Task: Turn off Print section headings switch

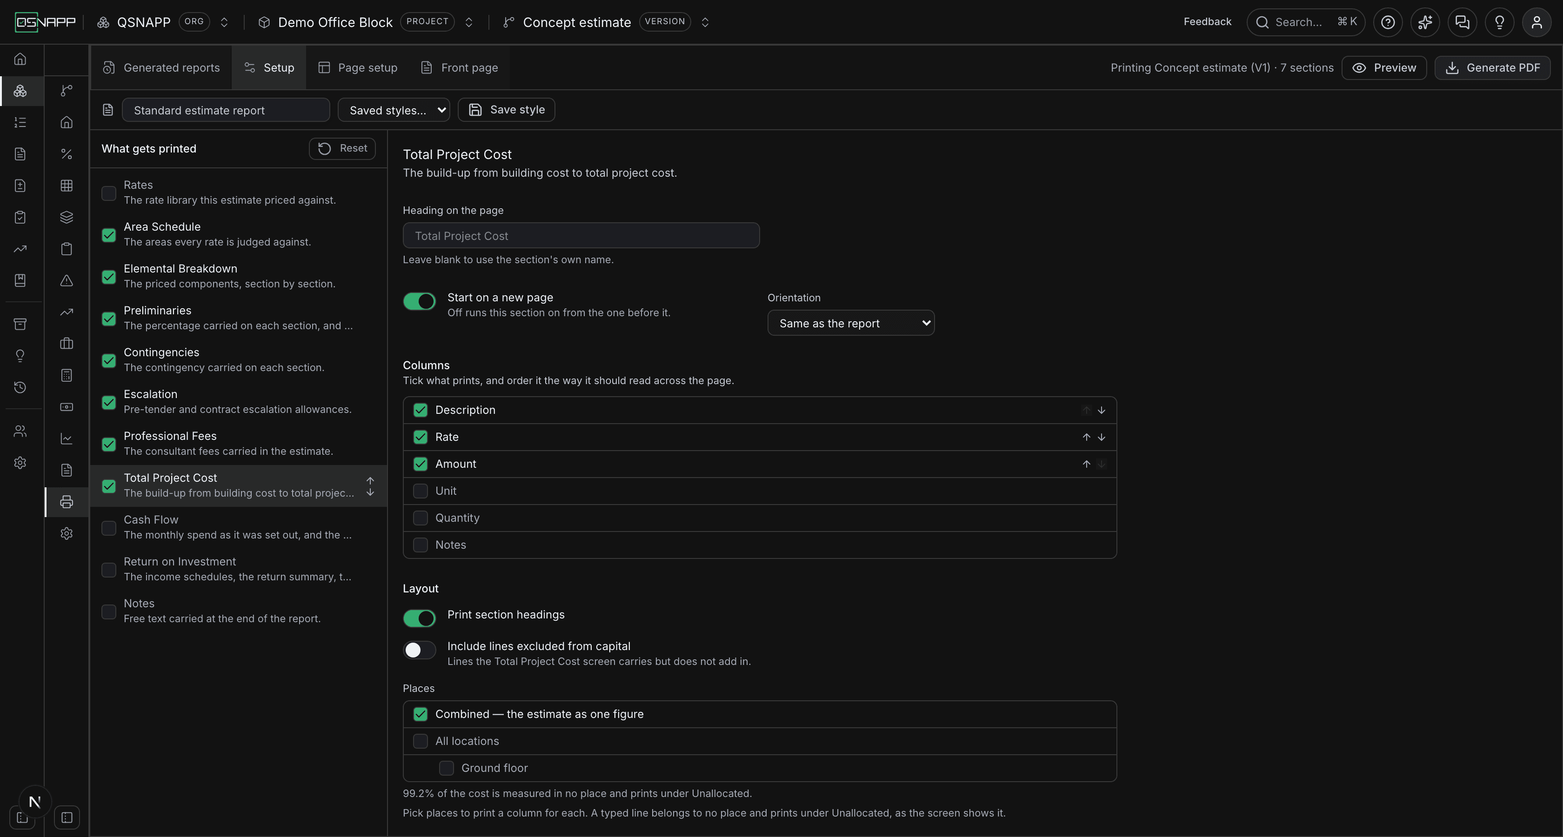Action: coord(419,618)
